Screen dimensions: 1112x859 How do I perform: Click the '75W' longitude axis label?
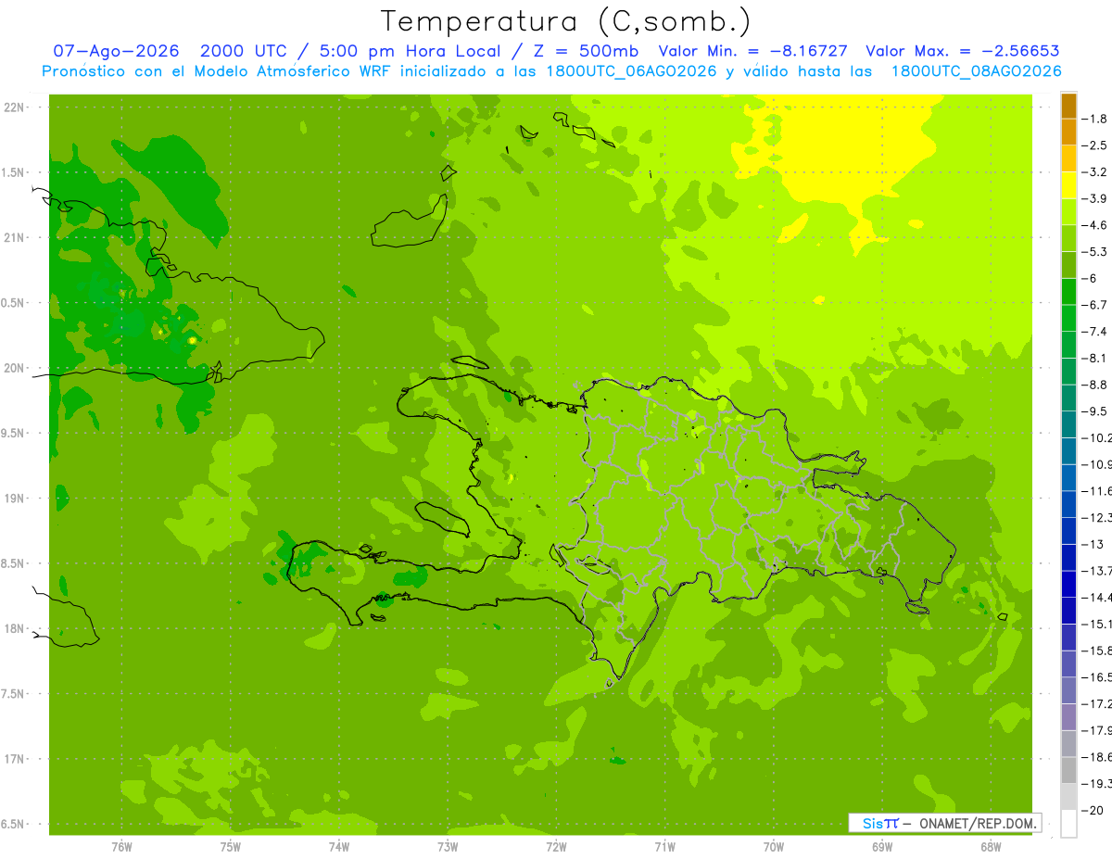point(231,846)
